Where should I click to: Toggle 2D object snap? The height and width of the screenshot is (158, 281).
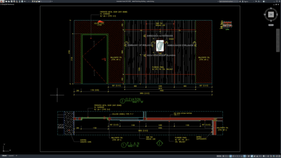245,156
